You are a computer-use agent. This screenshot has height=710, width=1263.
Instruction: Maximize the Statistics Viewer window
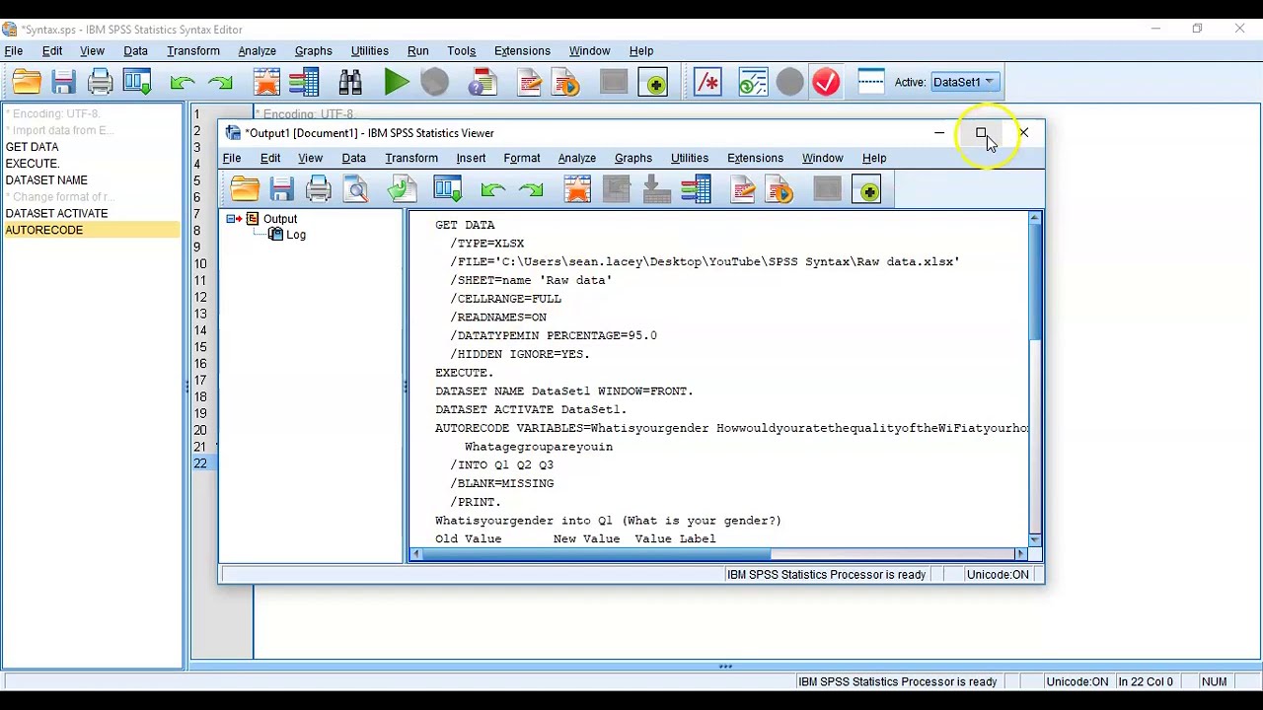[981, 133]
